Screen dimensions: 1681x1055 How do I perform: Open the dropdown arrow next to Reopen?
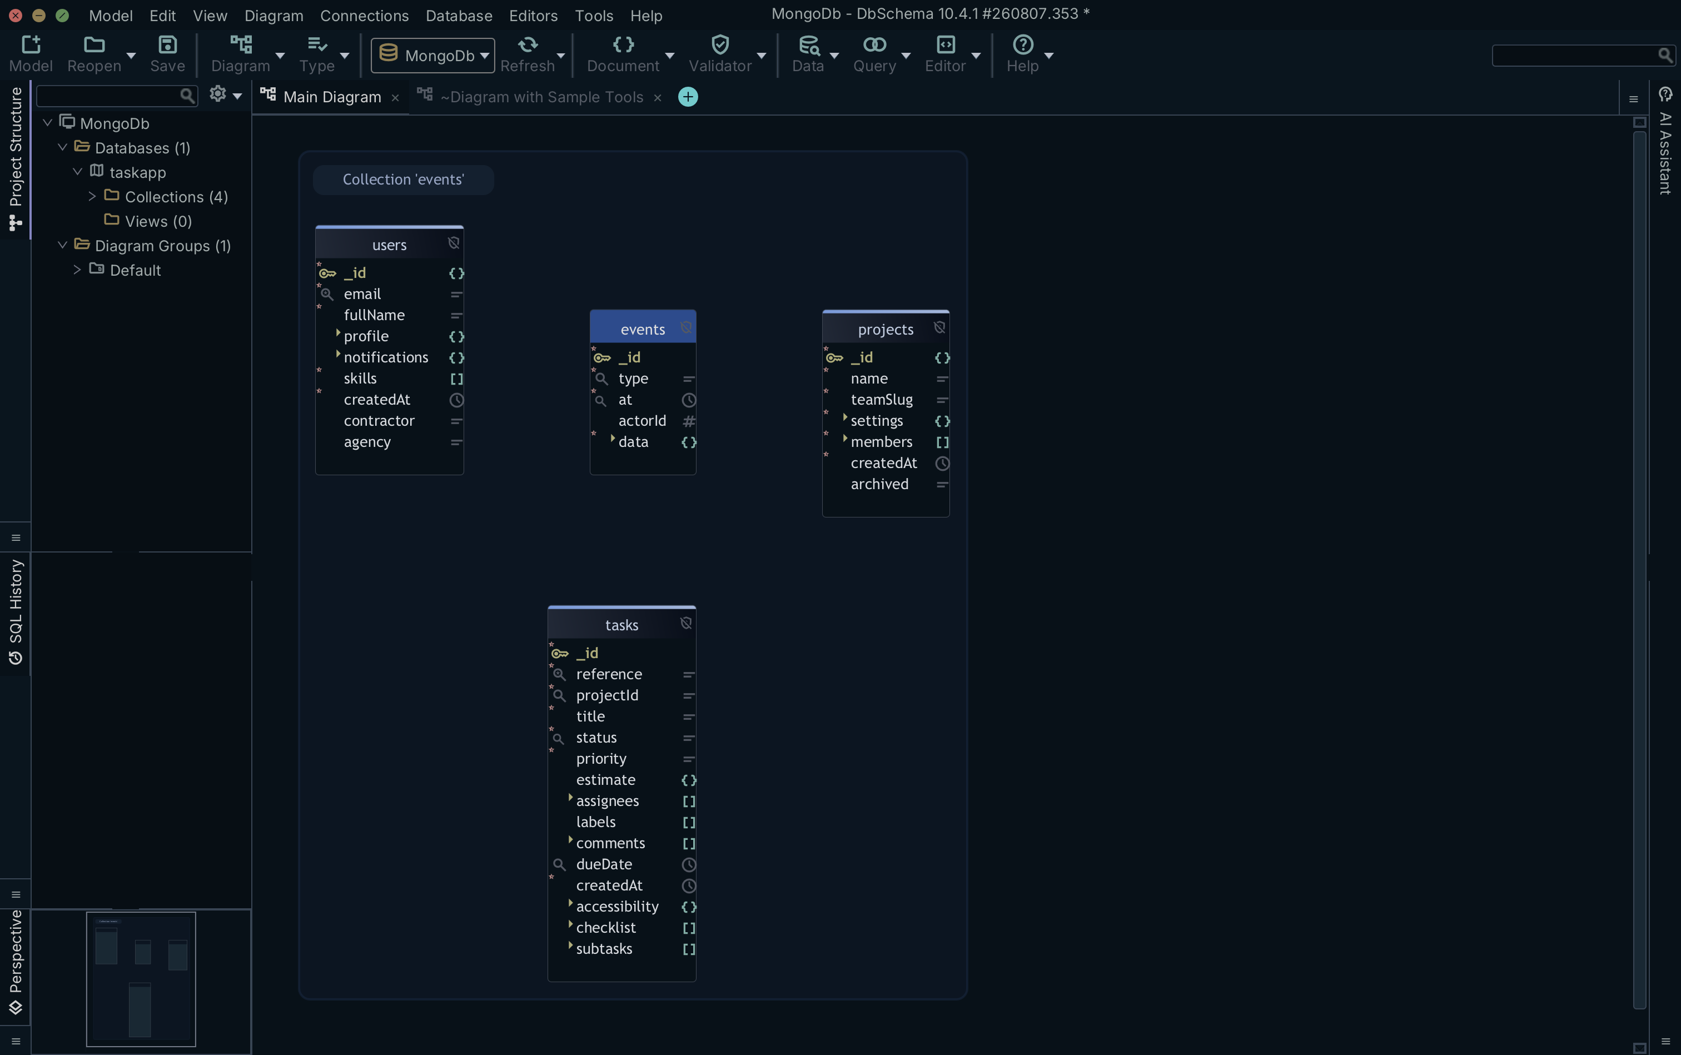[131, 55]
